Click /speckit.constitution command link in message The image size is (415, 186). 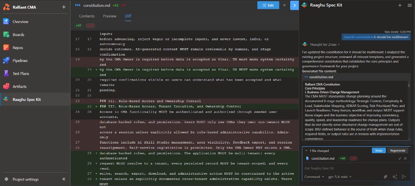click(358, 37)
